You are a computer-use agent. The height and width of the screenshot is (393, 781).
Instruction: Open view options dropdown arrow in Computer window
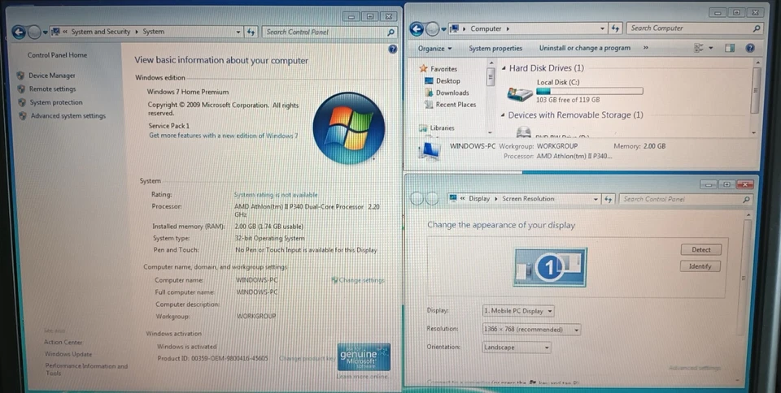click(711, 48)
